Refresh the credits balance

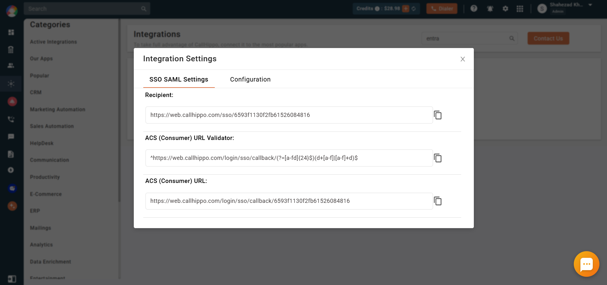[x=414, y=9]
